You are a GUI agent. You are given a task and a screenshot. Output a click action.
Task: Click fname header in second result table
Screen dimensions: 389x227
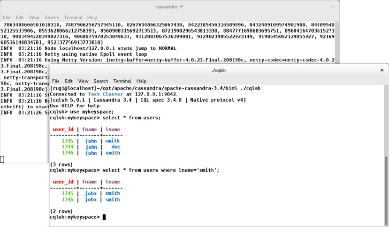[x=89, y=182]
